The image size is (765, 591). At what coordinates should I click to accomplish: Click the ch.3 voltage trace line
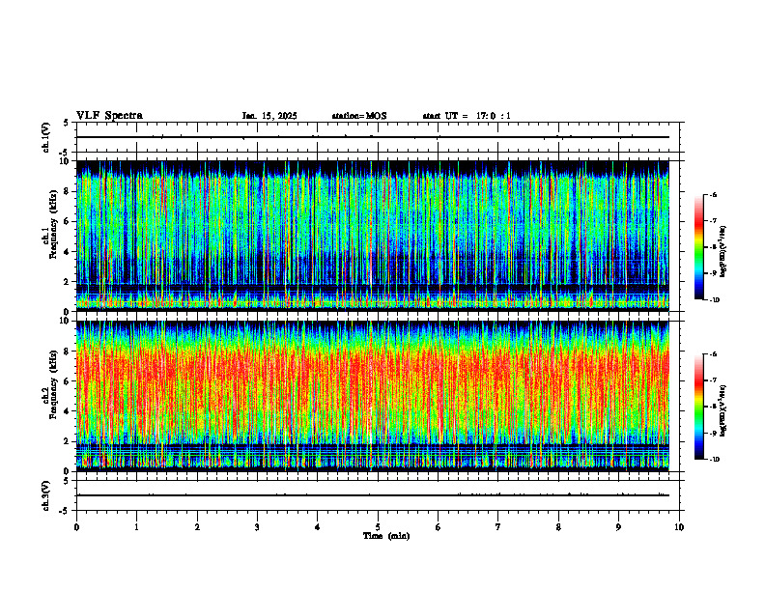click(373, 495)
